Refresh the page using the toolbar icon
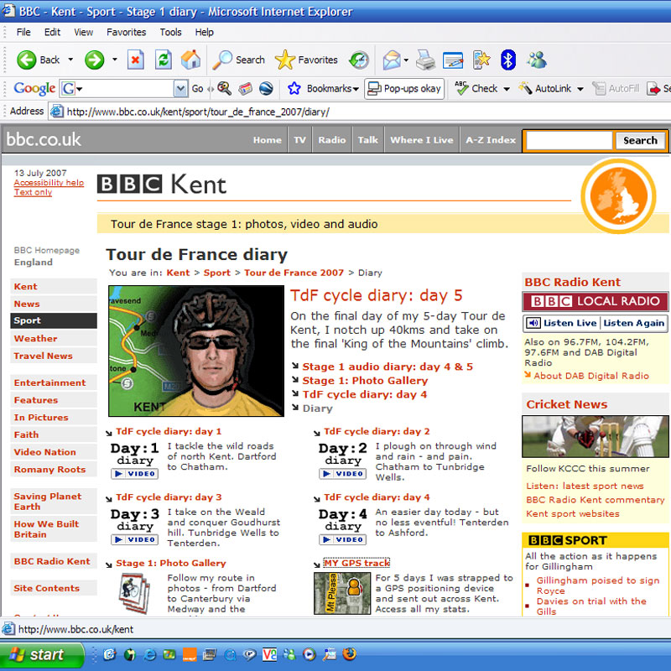 164,60
